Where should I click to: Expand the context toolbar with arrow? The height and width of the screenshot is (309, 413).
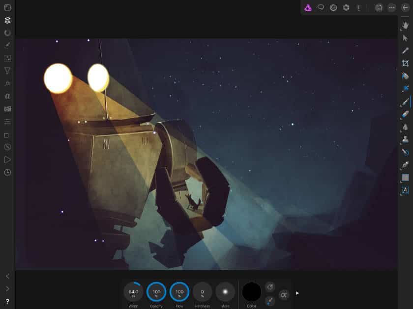click(x=297, y=293)
